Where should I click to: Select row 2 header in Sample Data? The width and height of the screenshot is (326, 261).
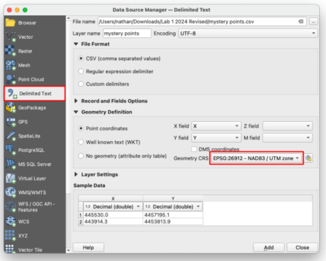pyautogui.click(x=81, y=222)
